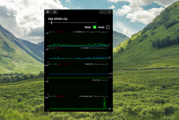
Task: Select the FPS, FPS legend item
Action: [x=96, y=80]
